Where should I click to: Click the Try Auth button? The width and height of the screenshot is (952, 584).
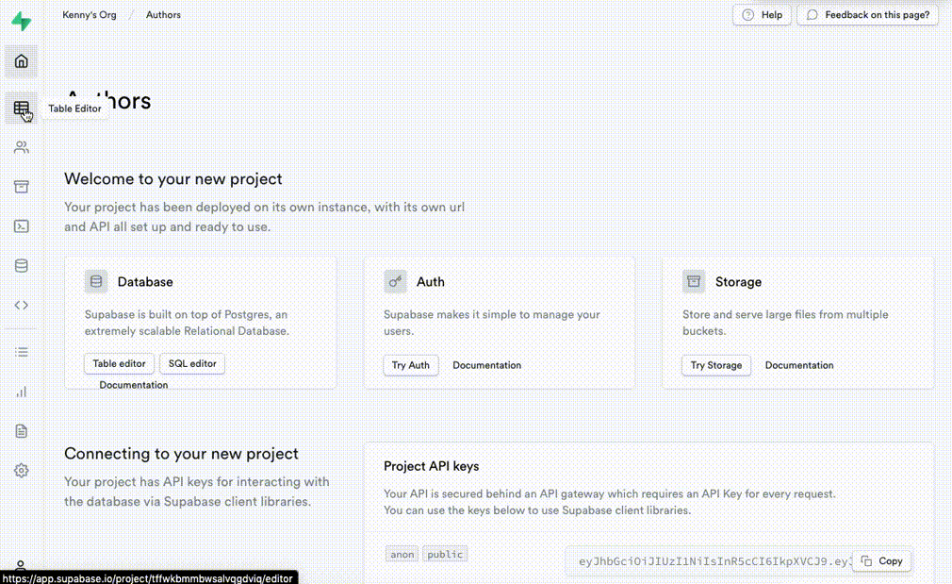[x=410, y=365]
